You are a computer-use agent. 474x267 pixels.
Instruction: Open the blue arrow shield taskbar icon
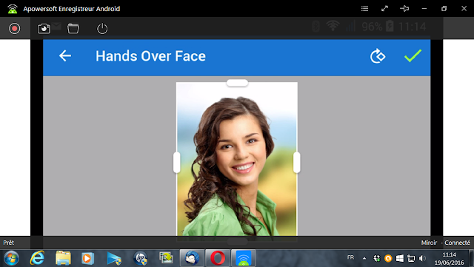(114, 258)
